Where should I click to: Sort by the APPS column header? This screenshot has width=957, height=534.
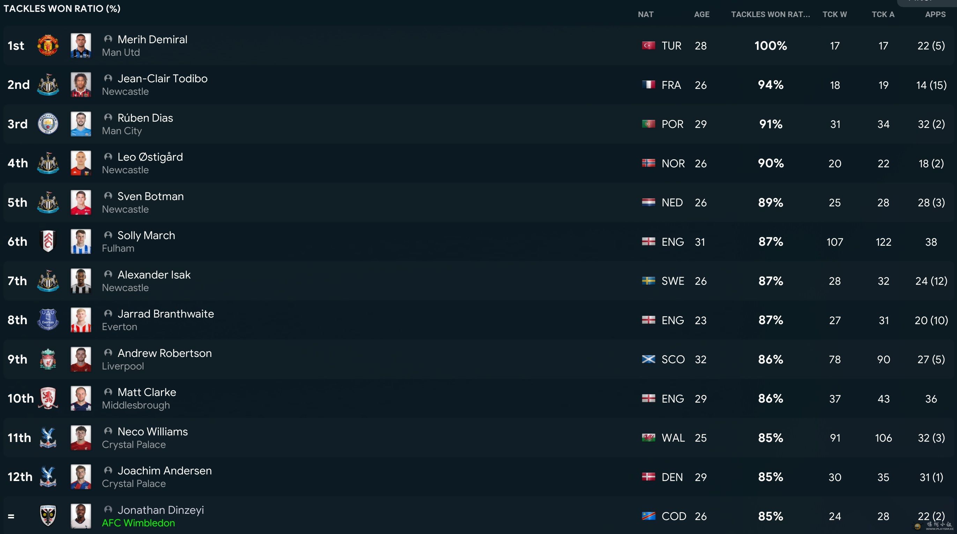tap(935, 15)
